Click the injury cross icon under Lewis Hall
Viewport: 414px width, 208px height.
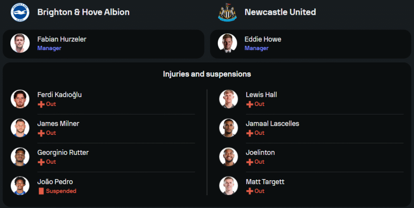tap(249, 104)
